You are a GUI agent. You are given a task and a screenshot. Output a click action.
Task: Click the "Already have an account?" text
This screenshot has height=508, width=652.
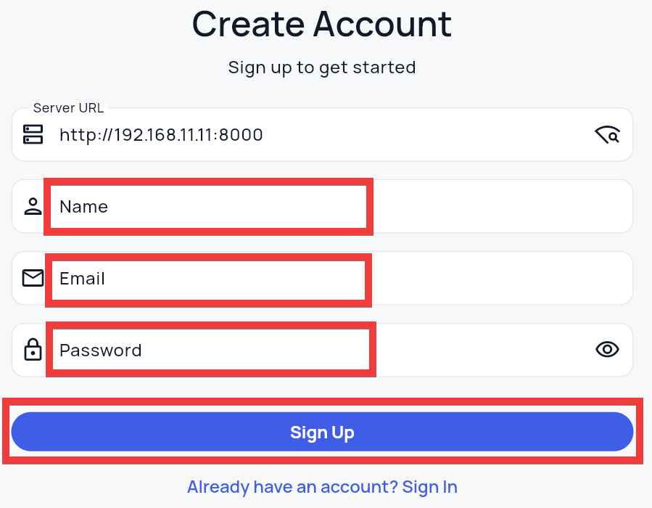coord(292,486)
